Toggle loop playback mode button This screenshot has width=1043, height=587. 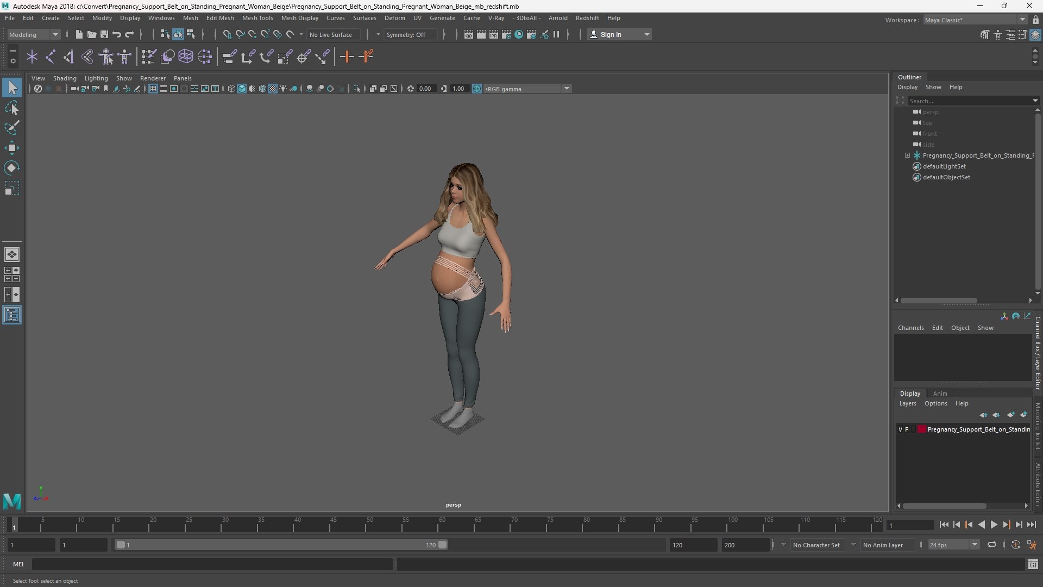pyautogui.click(x=992, y=545)
